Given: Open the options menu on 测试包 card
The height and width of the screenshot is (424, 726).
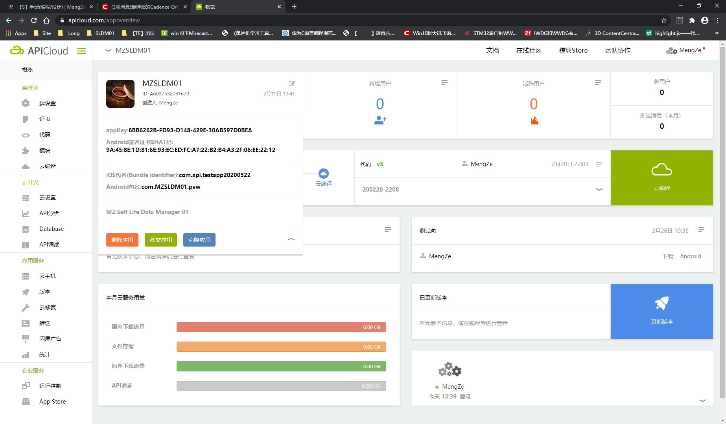Looking at the screenshot, I should click(x=701, y=230).
